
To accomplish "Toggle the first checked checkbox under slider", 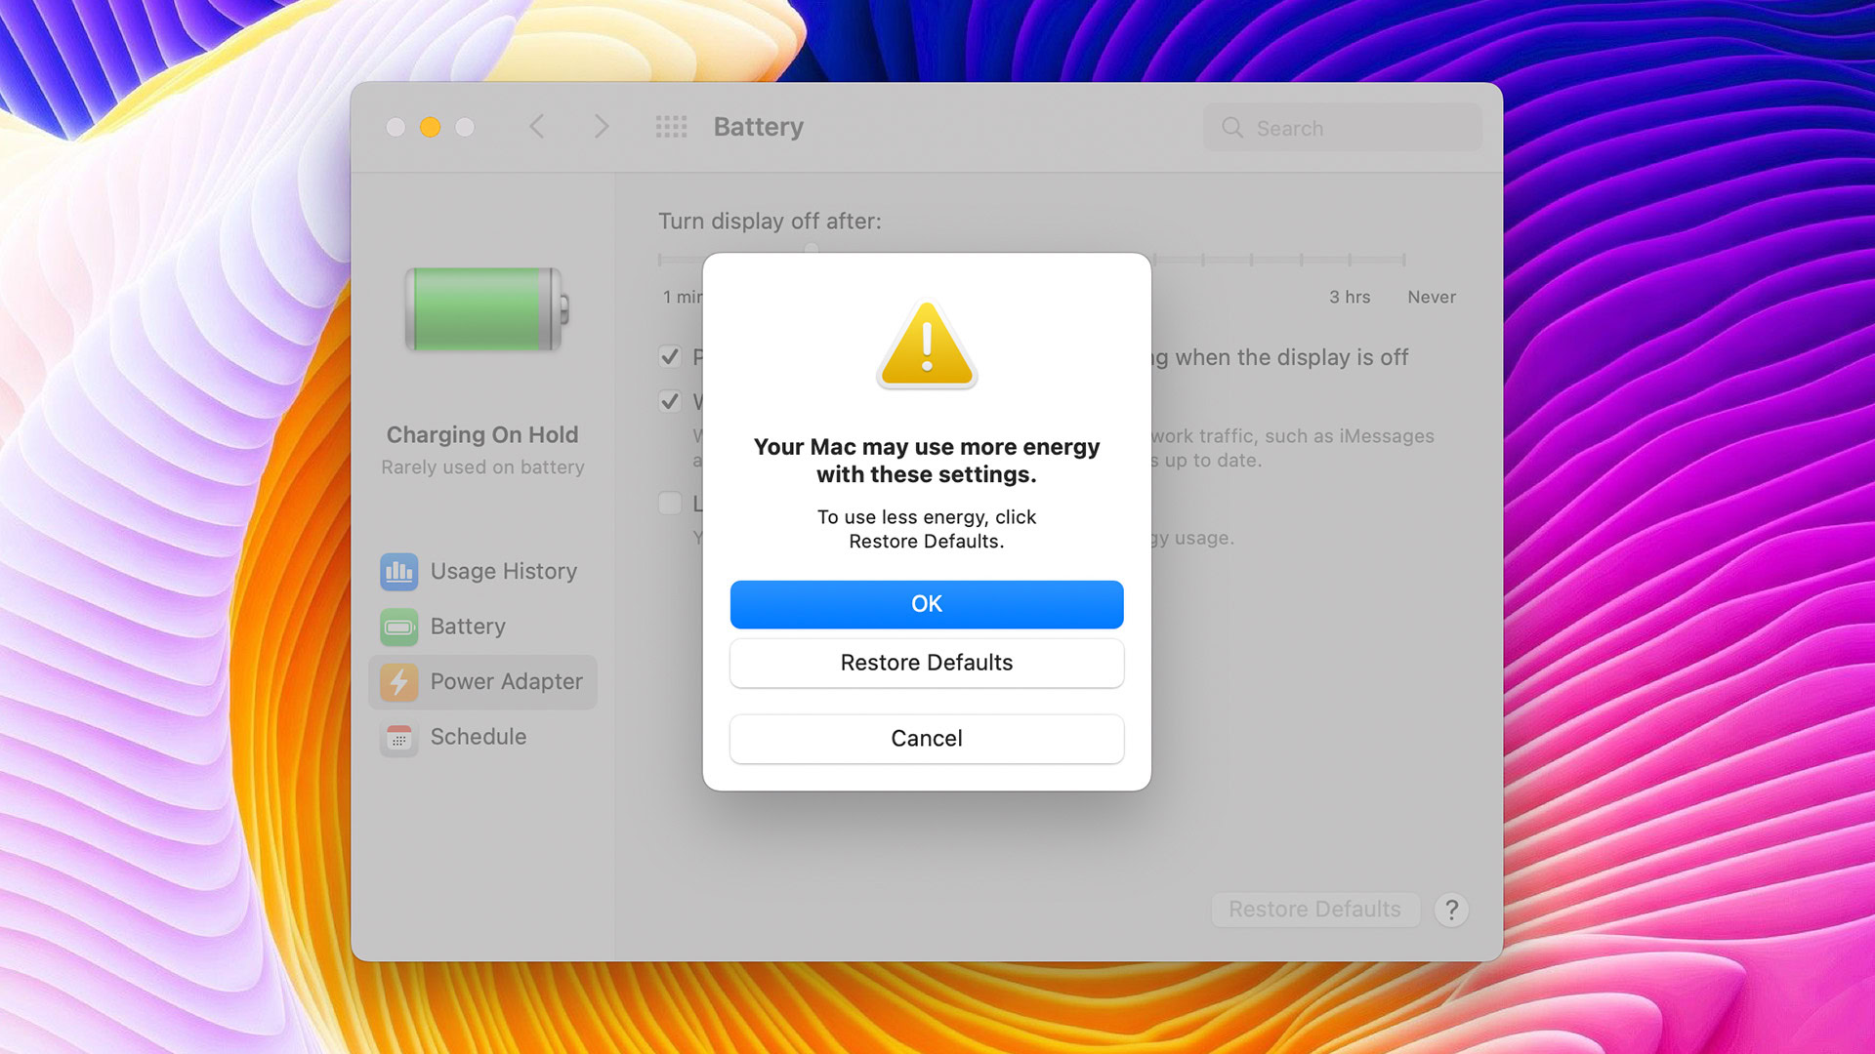I will click(670, 357).
